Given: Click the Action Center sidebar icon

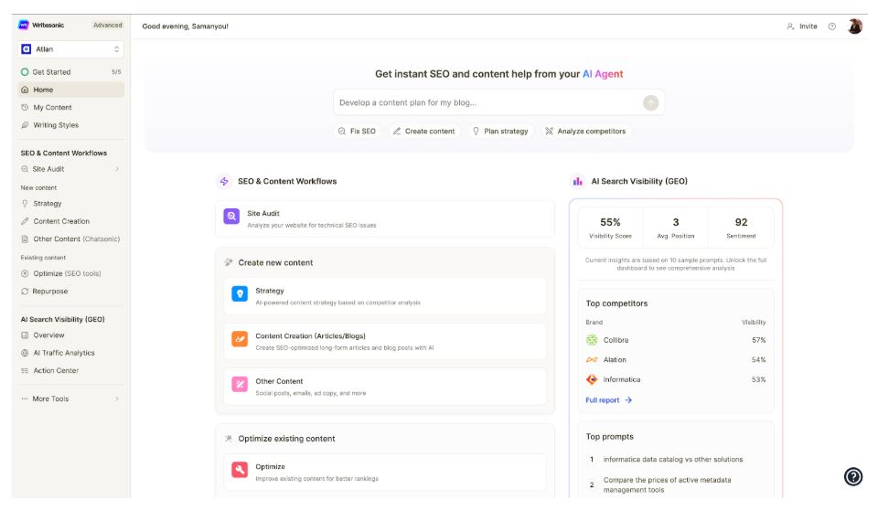Looking at the screenshot, I should 25,370.
